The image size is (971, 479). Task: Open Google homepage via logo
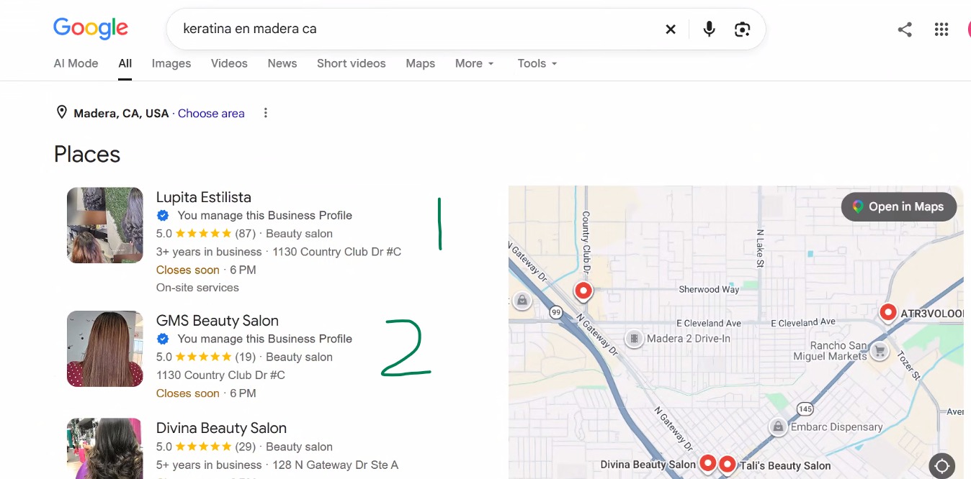click(91, 29)
